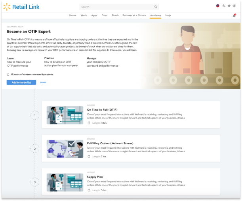Screen dimensions: 242x201
Task: Open the Help tab
Action: pyautogui.click(x=168, y=15)
